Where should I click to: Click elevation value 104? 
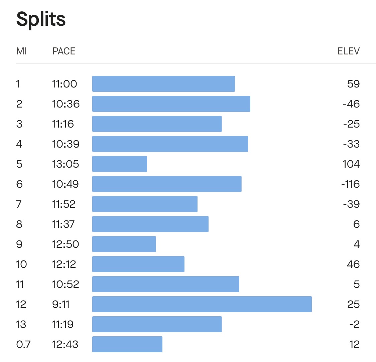[351, 164]
